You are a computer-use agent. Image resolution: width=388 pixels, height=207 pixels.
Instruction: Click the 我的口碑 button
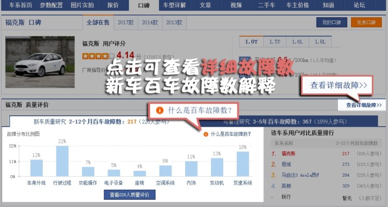point(332,22)
